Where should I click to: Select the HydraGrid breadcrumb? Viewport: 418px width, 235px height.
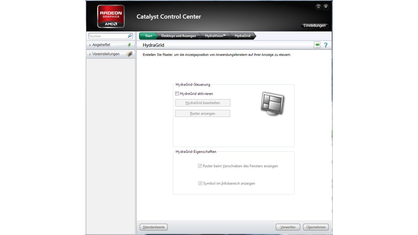point(243,36)
